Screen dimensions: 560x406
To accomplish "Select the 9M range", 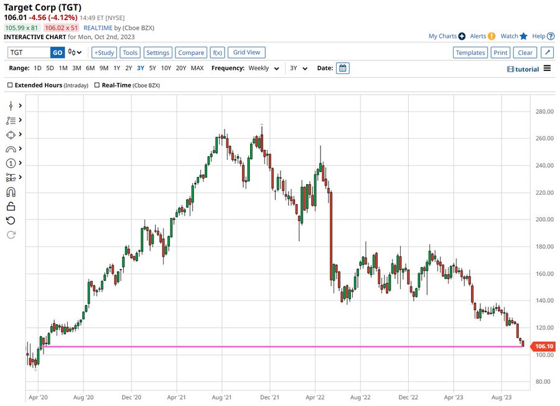I will click(x=104, y=68).
